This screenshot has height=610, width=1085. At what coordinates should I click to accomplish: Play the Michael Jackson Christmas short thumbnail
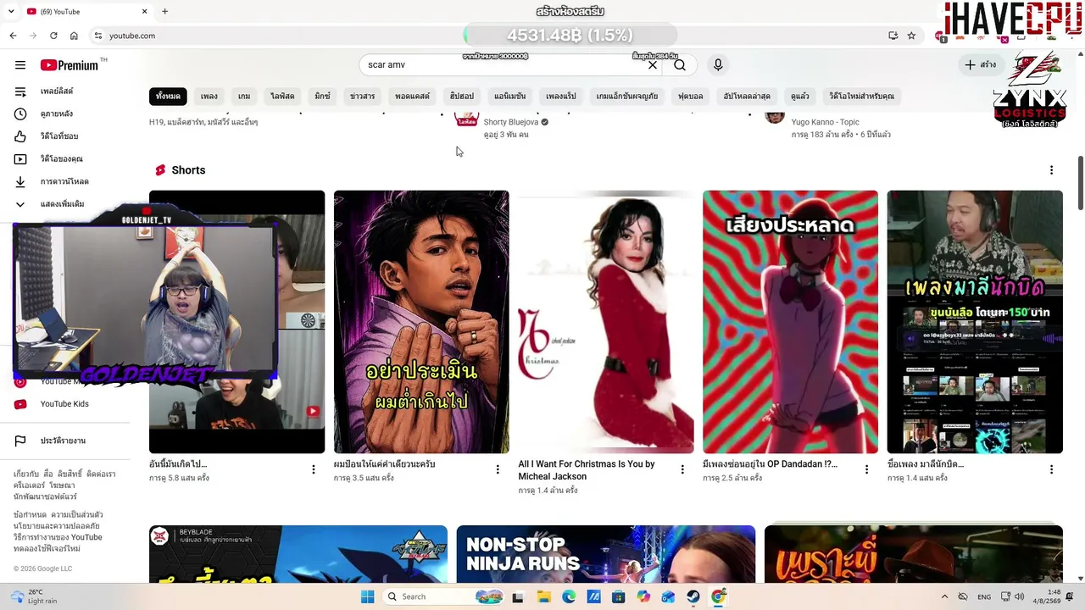(606, 322)
